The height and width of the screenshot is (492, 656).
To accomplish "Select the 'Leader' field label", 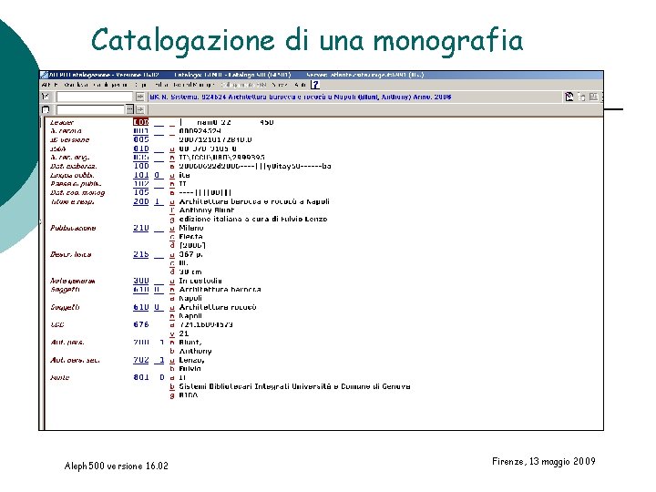I will [x=62, y=123].
